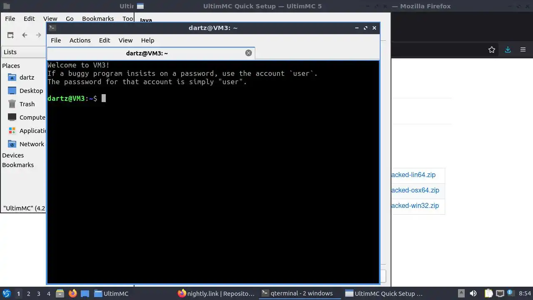Download the osx64.zip artifact link
533x300 pixels.
pos(415,190)
